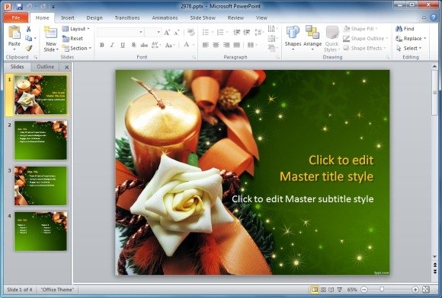Switch to the Outline pane tab
Image resolution: width=442 pixels, height=298 pixels.
[46, 67]
